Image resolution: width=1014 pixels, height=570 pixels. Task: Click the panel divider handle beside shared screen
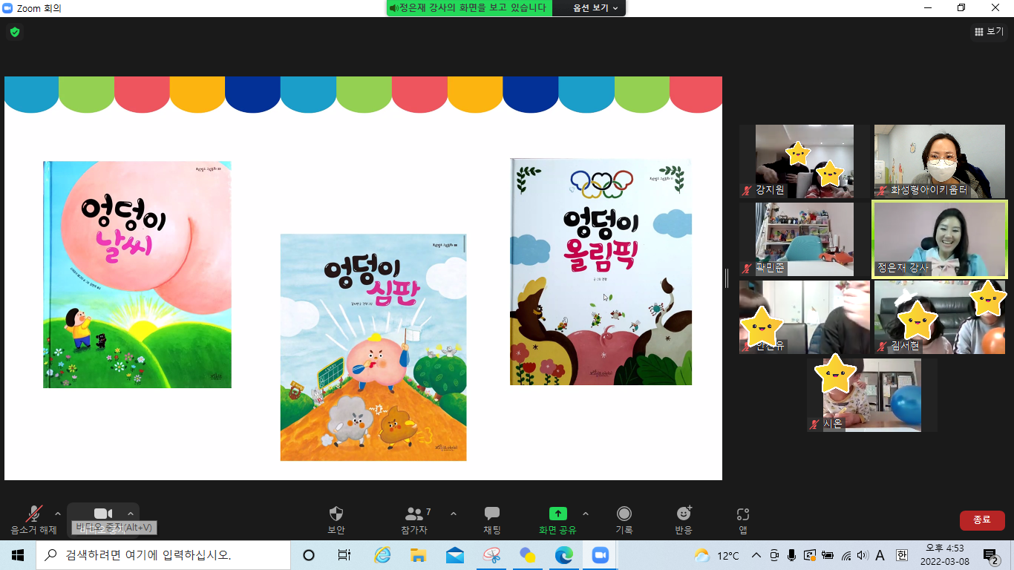click(726, 278)
